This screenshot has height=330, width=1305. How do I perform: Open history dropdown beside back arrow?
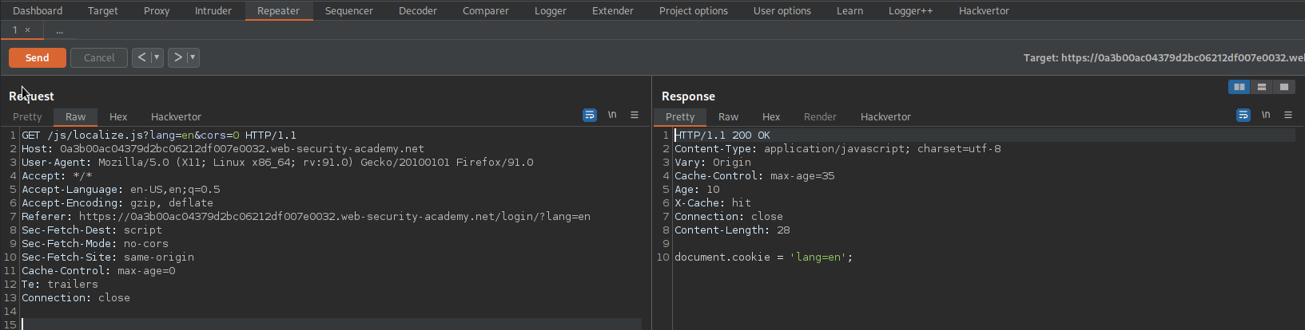(x=157, y=57)
